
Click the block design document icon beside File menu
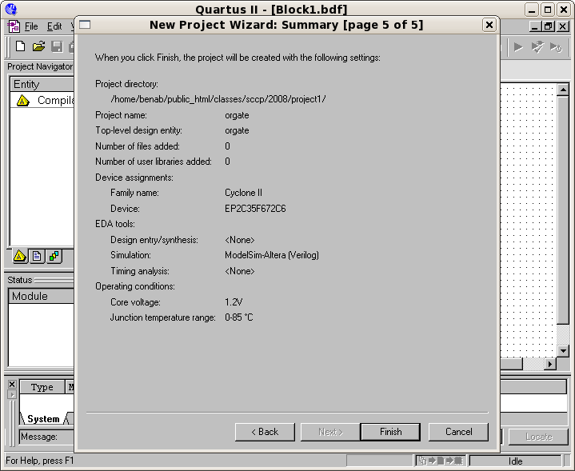(x=14, y=26)
